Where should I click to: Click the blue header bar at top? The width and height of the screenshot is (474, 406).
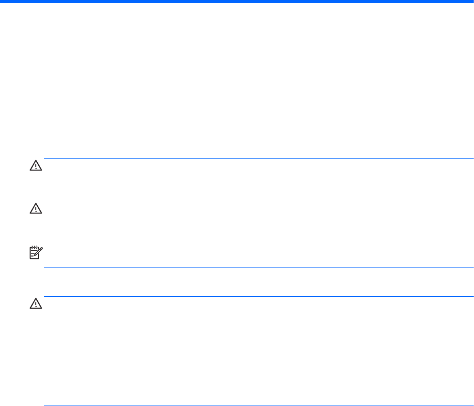pyautogui.click(x=237, y=1)
